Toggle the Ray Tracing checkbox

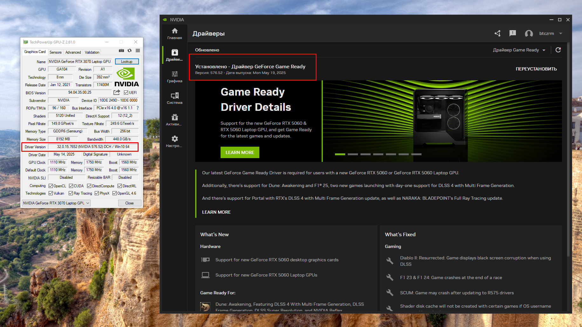(x=71, y=193)
